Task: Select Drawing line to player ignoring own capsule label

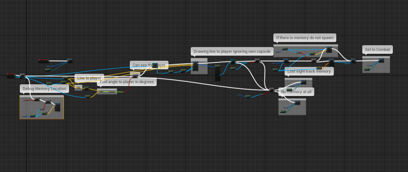Action: coord(232,51)
